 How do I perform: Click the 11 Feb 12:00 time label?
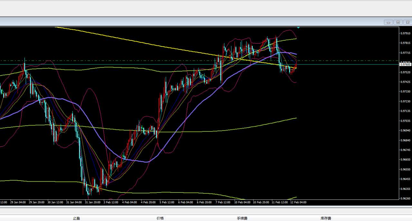point(279,202)
